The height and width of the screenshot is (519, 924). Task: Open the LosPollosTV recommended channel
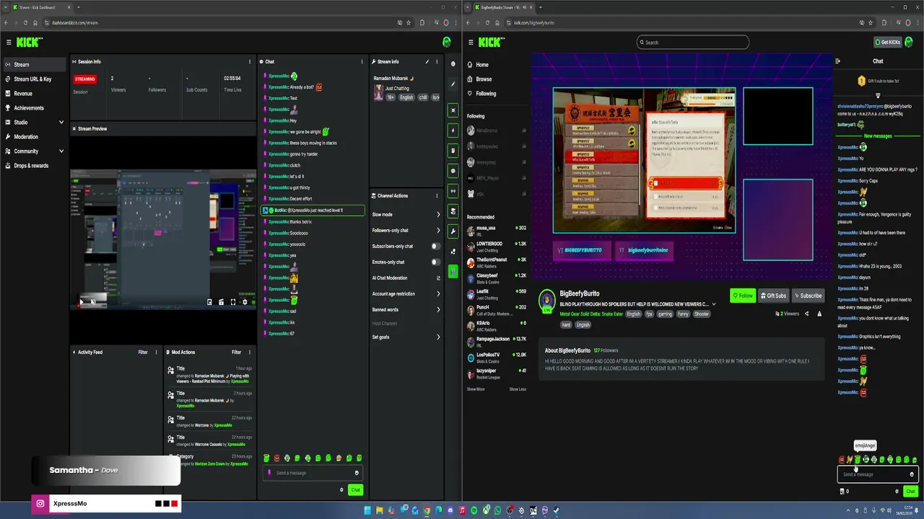[x=497, y=358]
